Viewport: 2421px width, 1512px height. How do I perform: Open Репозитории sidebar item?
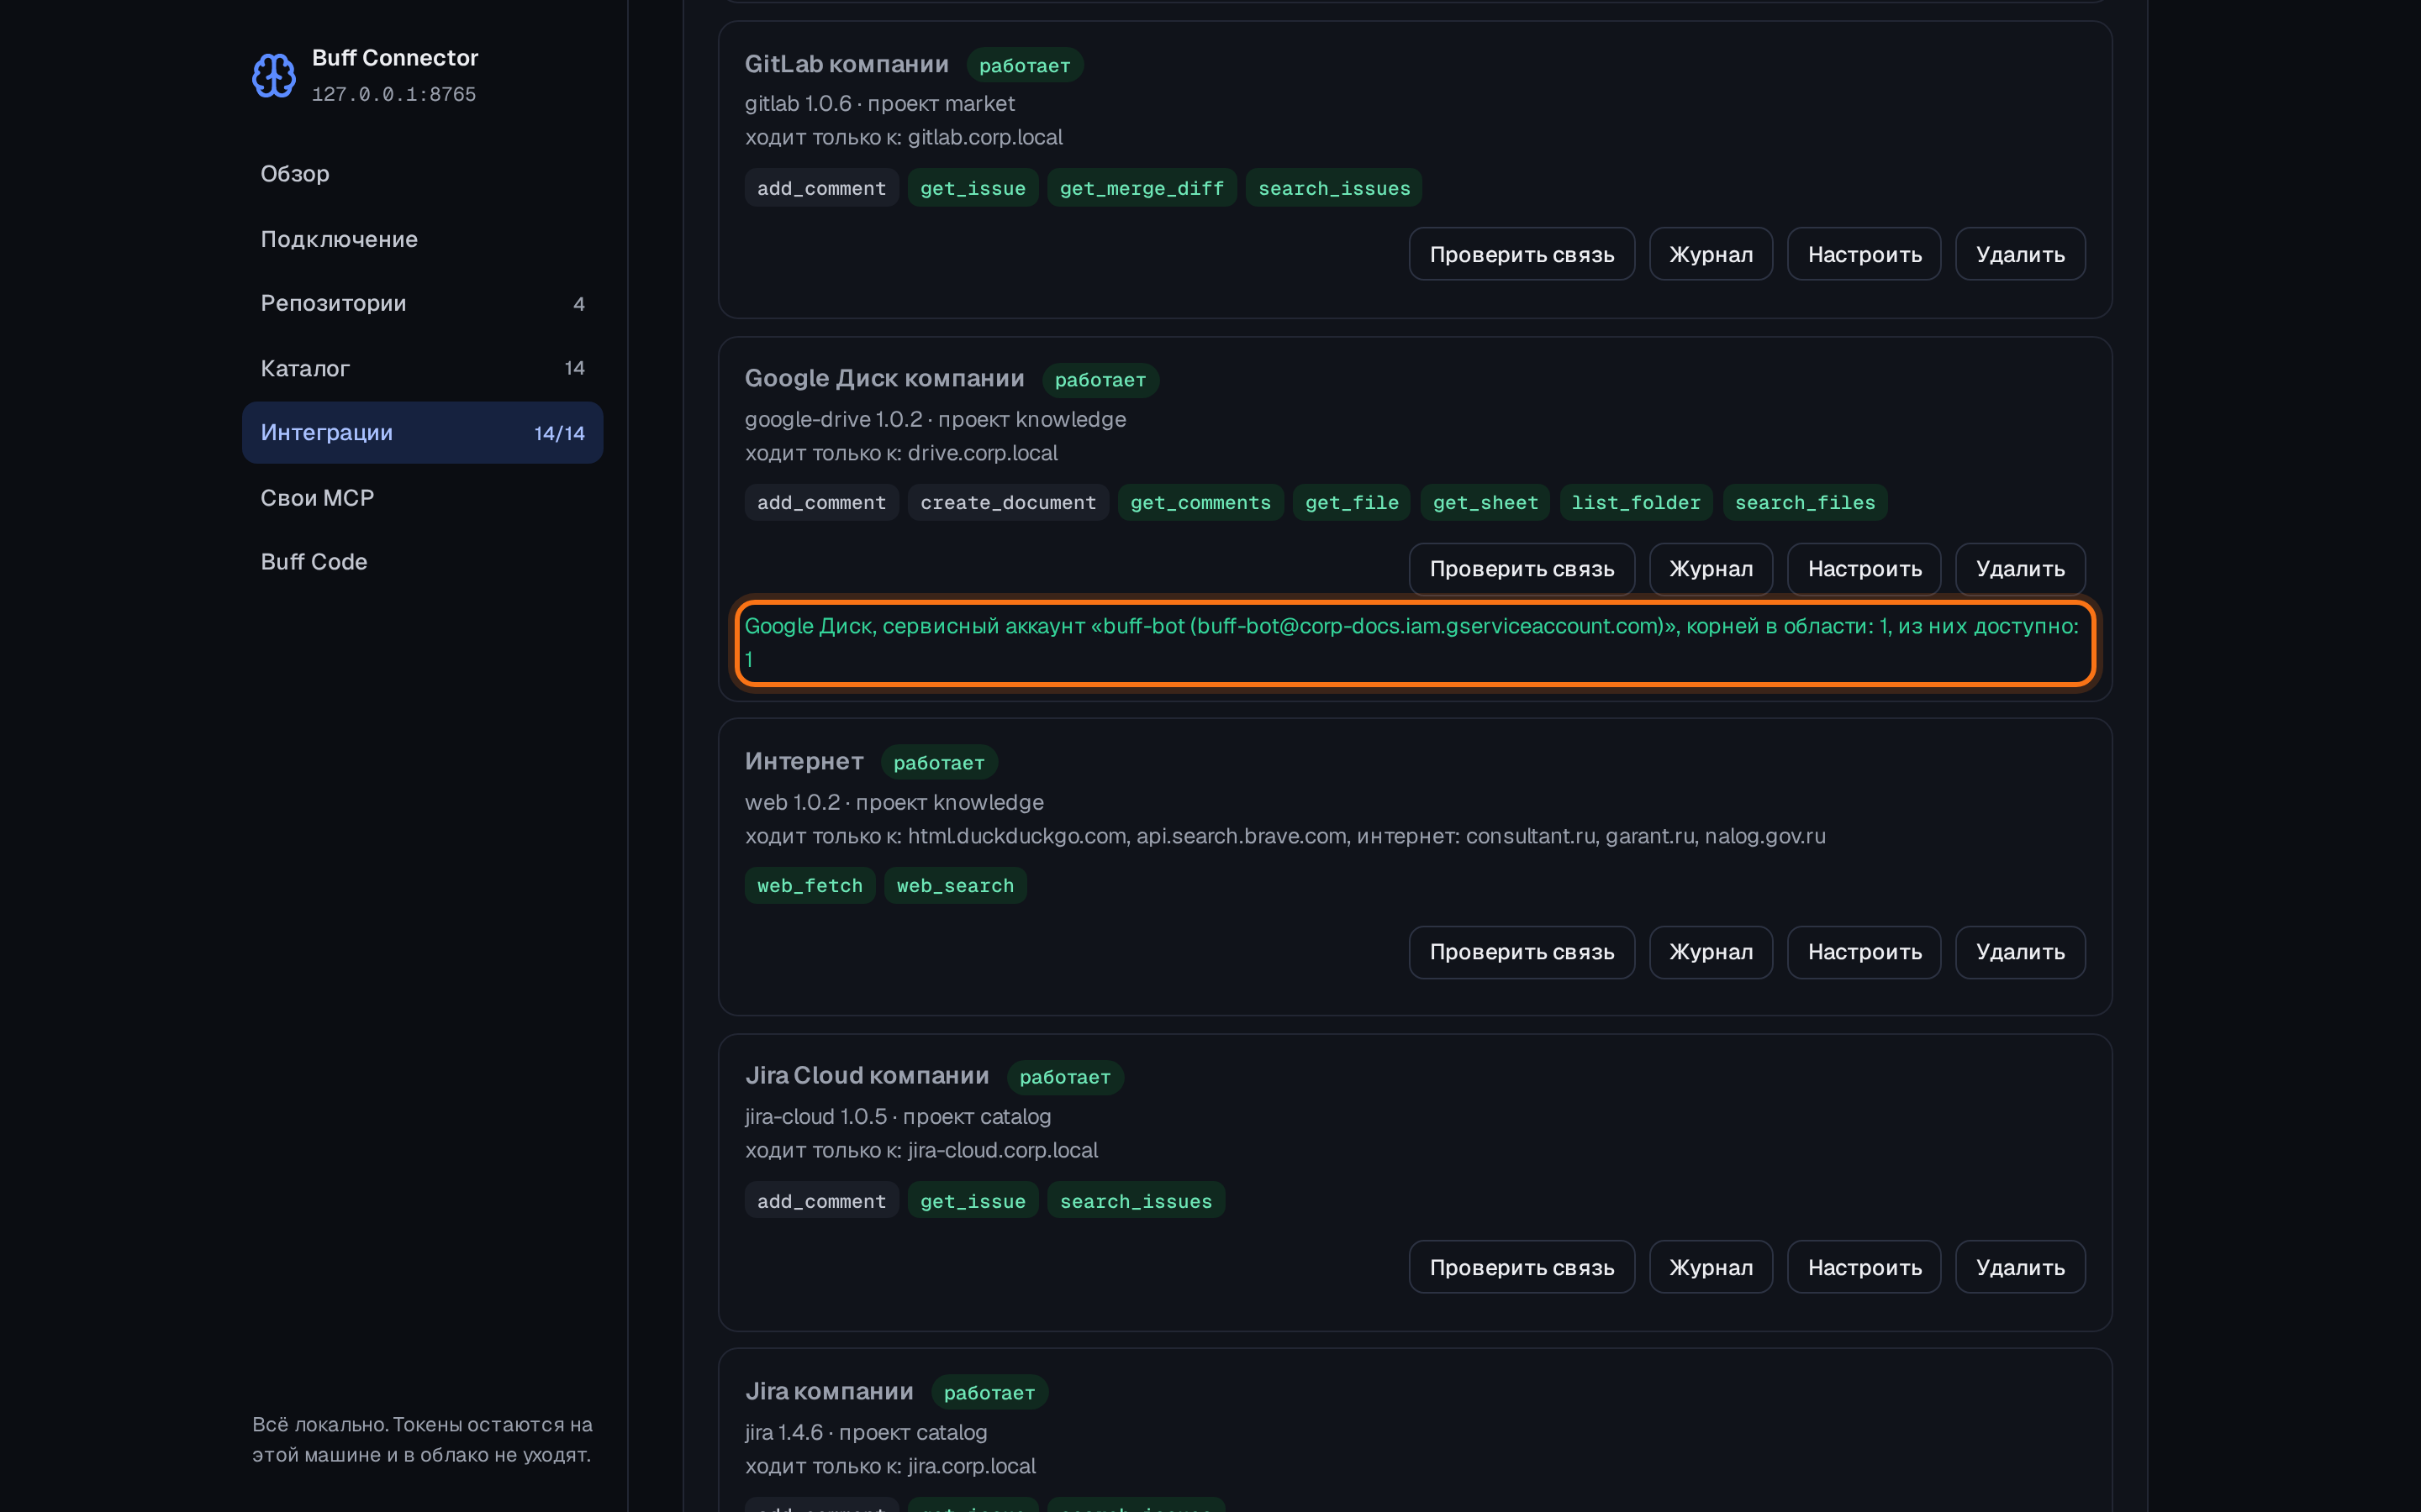pyautogui.click(x=422, y=303)
